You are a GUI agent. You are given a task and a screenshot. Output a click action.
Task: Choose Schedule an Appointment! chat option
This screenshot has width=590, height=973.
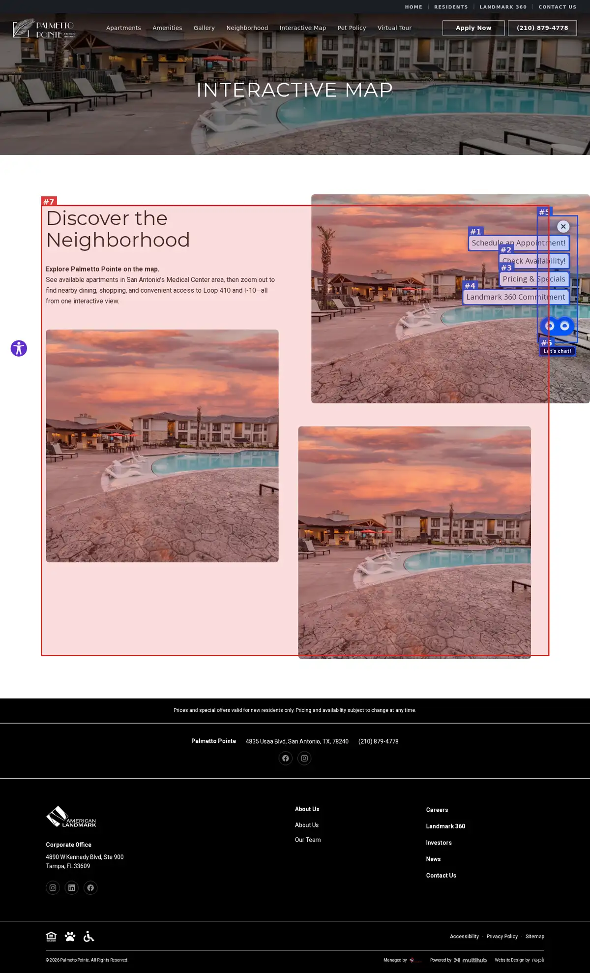pyautogui.click(x=519, y=243)
